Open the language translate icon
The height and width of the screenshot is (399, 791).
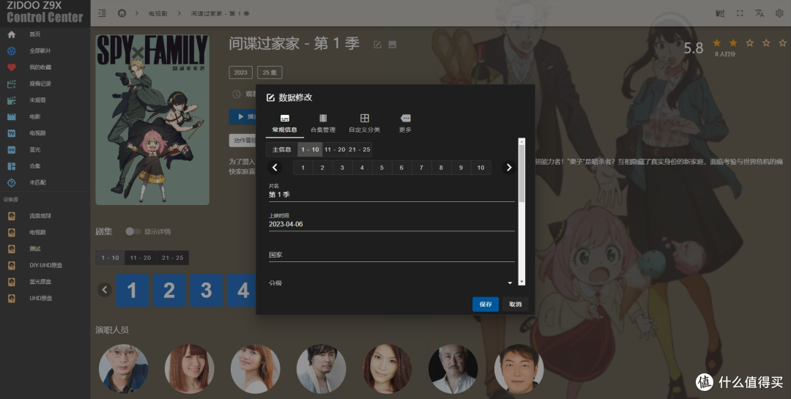click(x=760, y=13)
